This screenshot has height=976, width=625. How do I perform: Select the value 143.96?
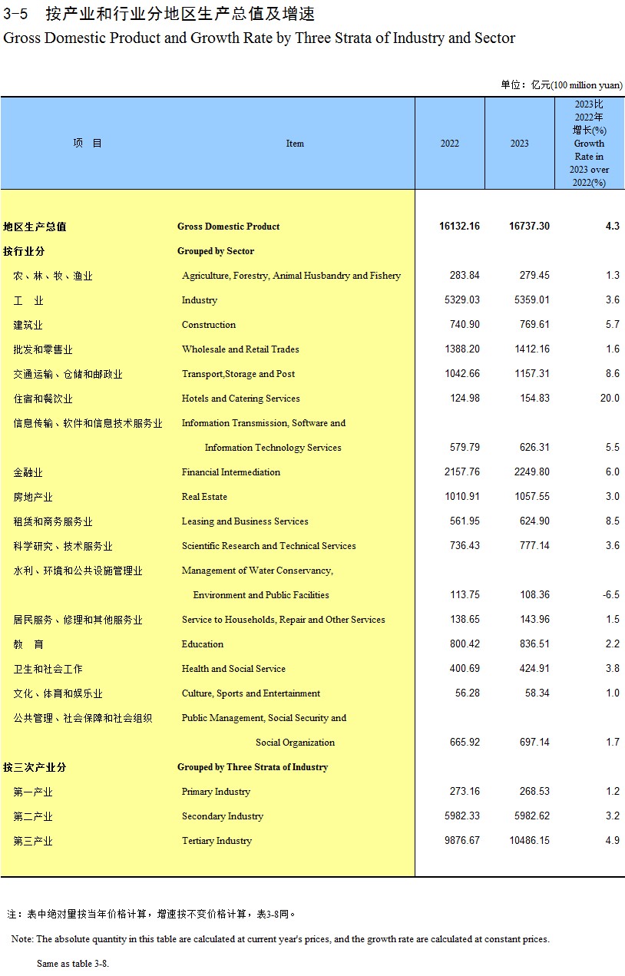534,620
